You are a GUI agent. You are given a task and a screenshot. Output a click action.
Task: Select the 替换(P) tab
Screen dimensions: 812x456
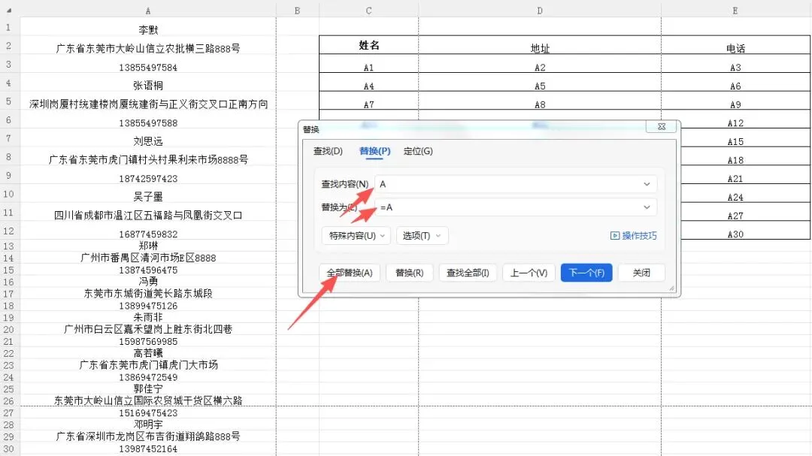374,151
